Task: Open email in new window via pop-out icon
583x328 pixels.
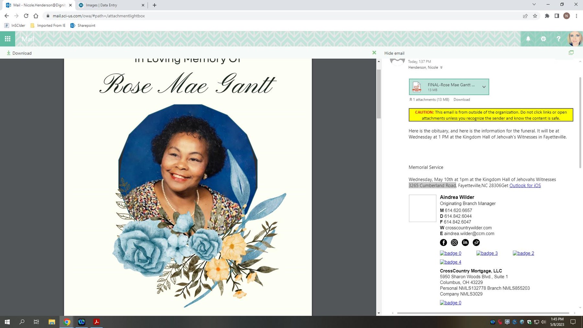Action: point(571,53)
